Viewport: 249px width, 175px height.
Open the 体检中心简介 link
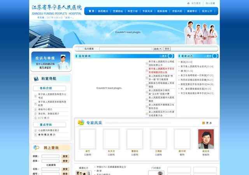click(x=45, y=109)
